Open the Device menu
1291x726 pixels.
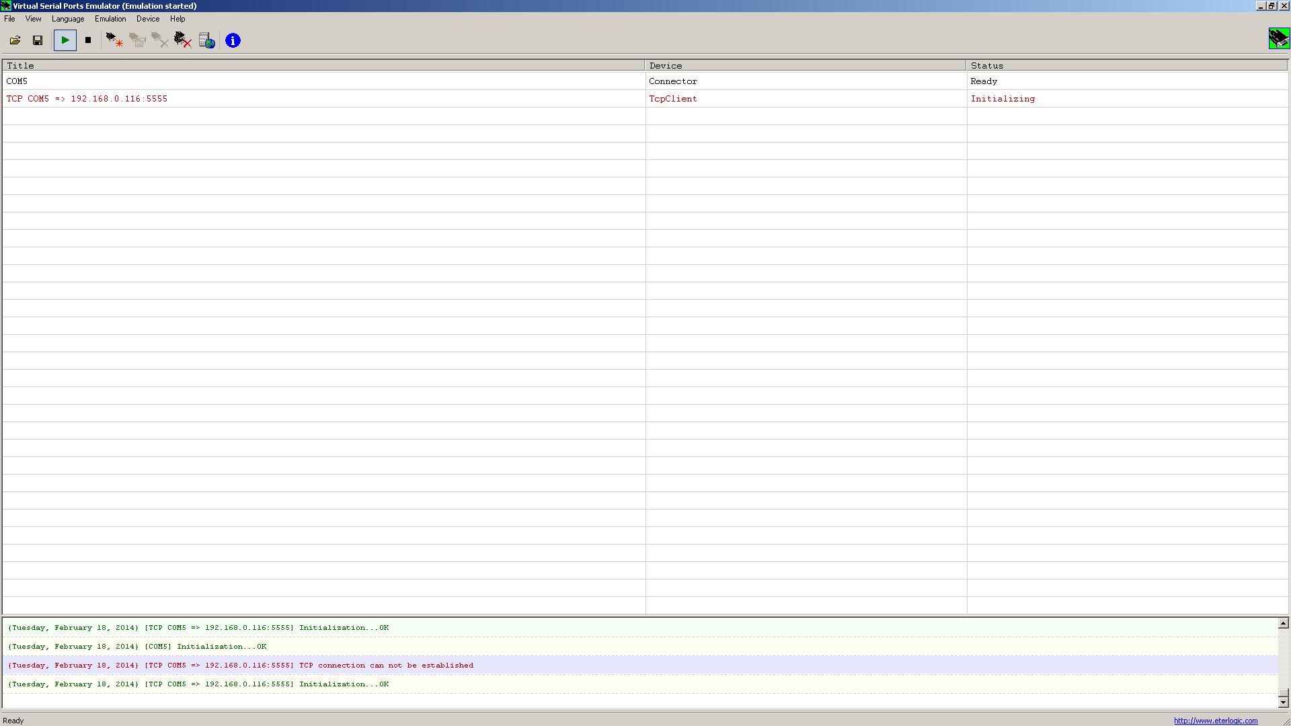[x=147, y=19]
